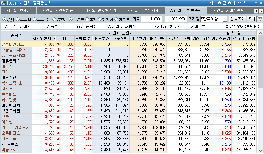Click the maximum price field showing 999,999
Image resolution: width=264 pixels, height=154 pixels.
pyautogui.click(x=176, y=19)
